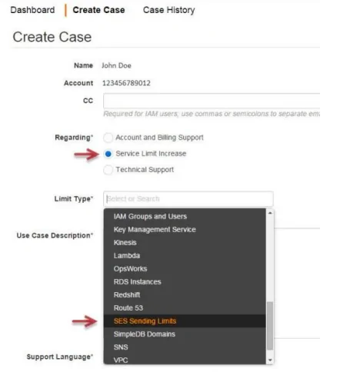The image size is (360, 372).
Task: Select Kinesis in the dropdown list
Action: coord(185,243)
